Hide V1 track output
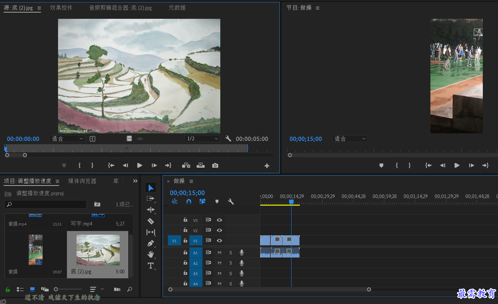The width and height of the screenshot is (498, 304). click(x=219, y=241)
